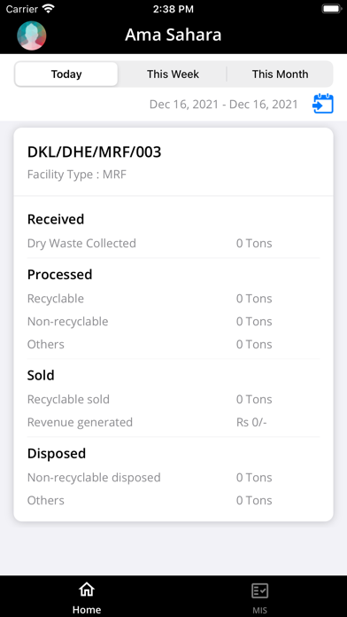Open the calendar date picker icon
This screenshot has height=617, width=347.
click(323, 104)
